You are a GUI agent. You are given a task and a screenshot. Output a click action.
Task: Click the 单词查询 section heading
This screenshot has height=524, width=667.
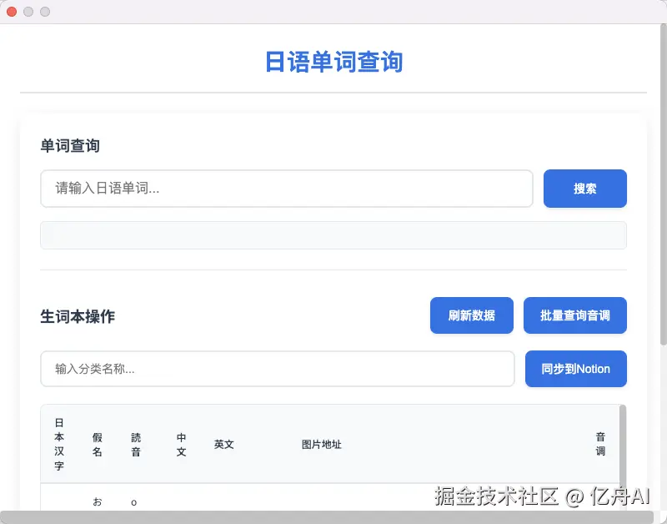[70, 145]
